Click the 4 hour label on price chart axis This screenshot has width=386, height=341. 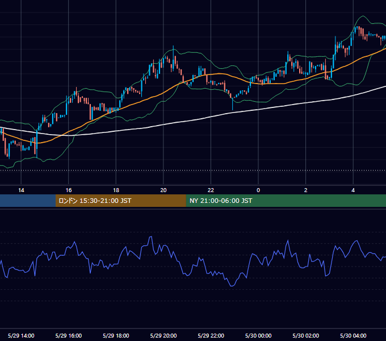tap(353, 190)
